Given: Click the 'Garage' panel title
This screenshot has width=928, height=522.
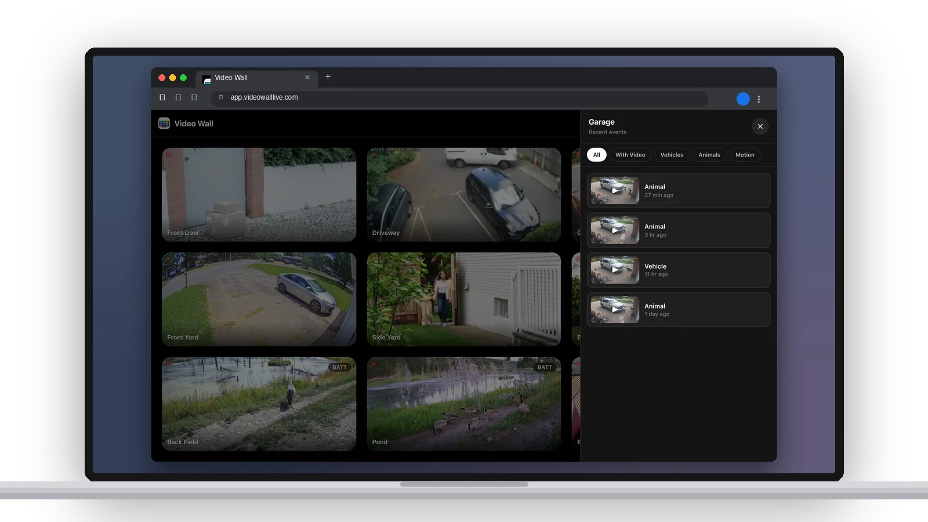Looking at the screenshot, I should click(x=601, y=122).
